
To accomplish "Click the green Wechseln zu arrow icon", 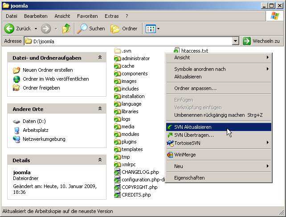I will click(247, 41).
